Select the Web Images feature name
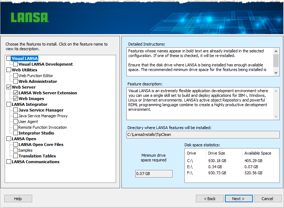 pyautogui.click(x=31, y=99)
